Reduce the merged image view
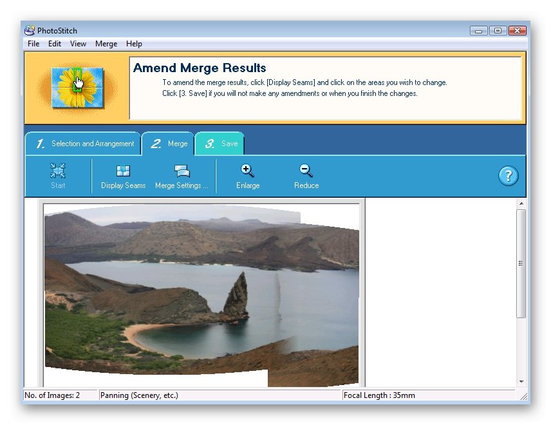The height and width of the screenshot is (425, 551). [306, 177]
